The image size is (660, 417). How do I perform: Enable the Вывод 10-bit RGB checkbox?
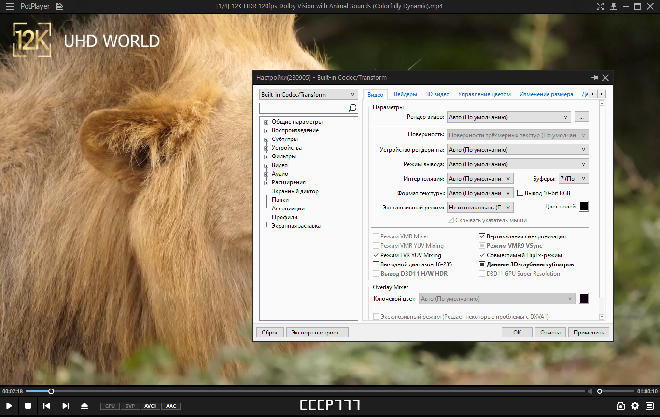pos(520,193)
